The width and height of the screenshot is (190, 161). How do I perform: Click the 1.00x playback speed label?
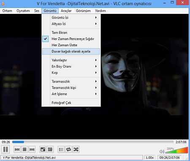coord(149,158)
